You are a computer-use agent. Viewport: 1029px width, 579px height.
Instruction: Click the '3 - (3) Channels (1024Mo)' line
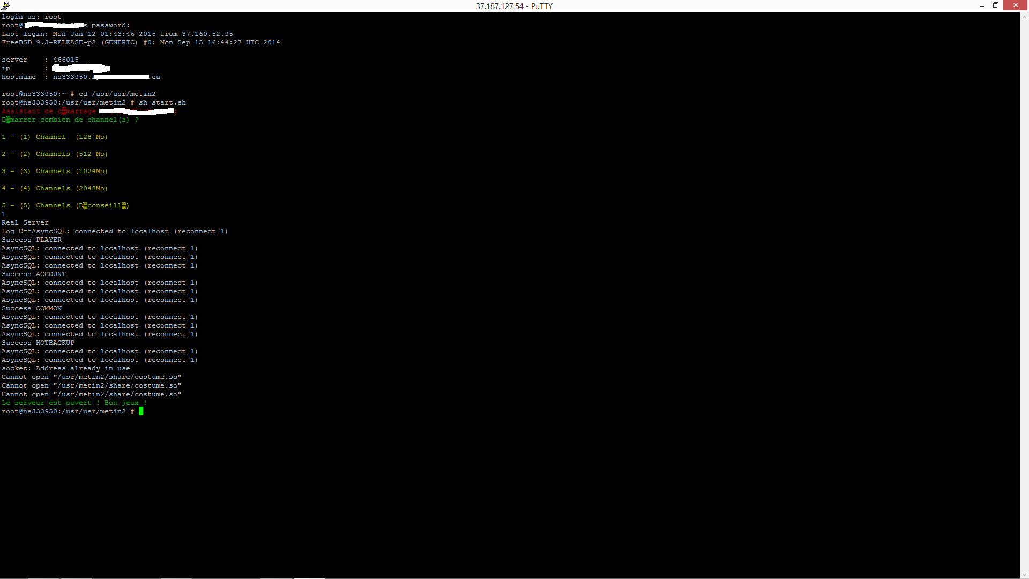pyautogui.click(x=55, y=171)
